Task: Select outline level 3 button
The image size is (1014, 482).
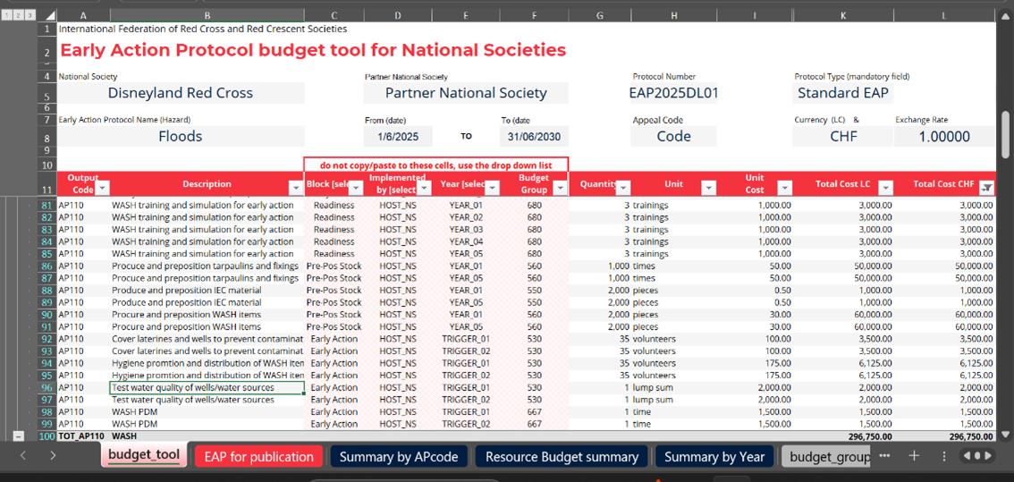Action: (30, 14)
